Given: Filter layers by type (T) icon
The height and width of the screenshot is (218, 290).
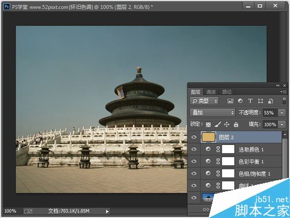Looking at the screenshot, I should pyautogui.click(x=250, y=101).
